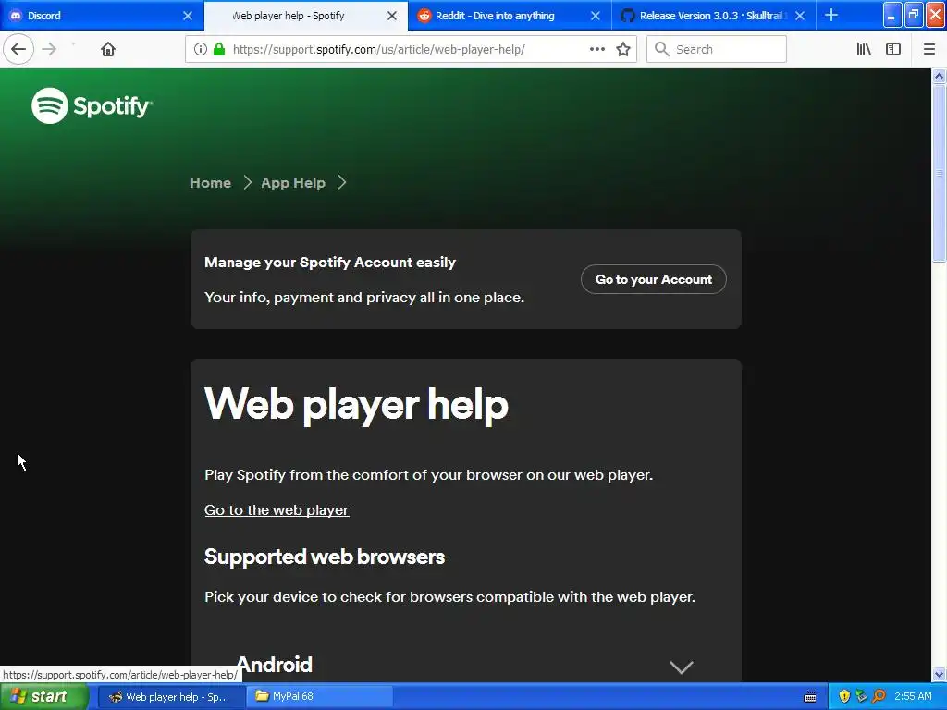The image size is (947, 710).
Task: Follow the Go to the web player link
Action: pyautogui.click(x=277, y=510)
